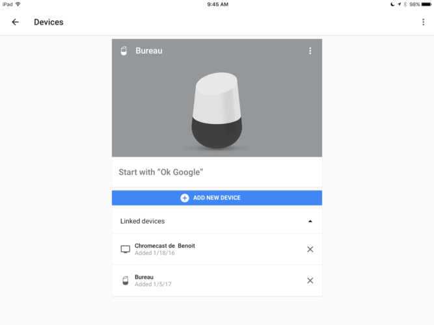Tap the 9:45 AM clock
The height and width of the screenshot is (325, 434).
(218, 5)
